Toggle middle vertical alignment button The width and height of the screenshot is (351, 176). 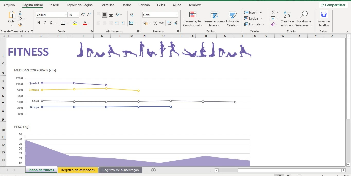105,15
